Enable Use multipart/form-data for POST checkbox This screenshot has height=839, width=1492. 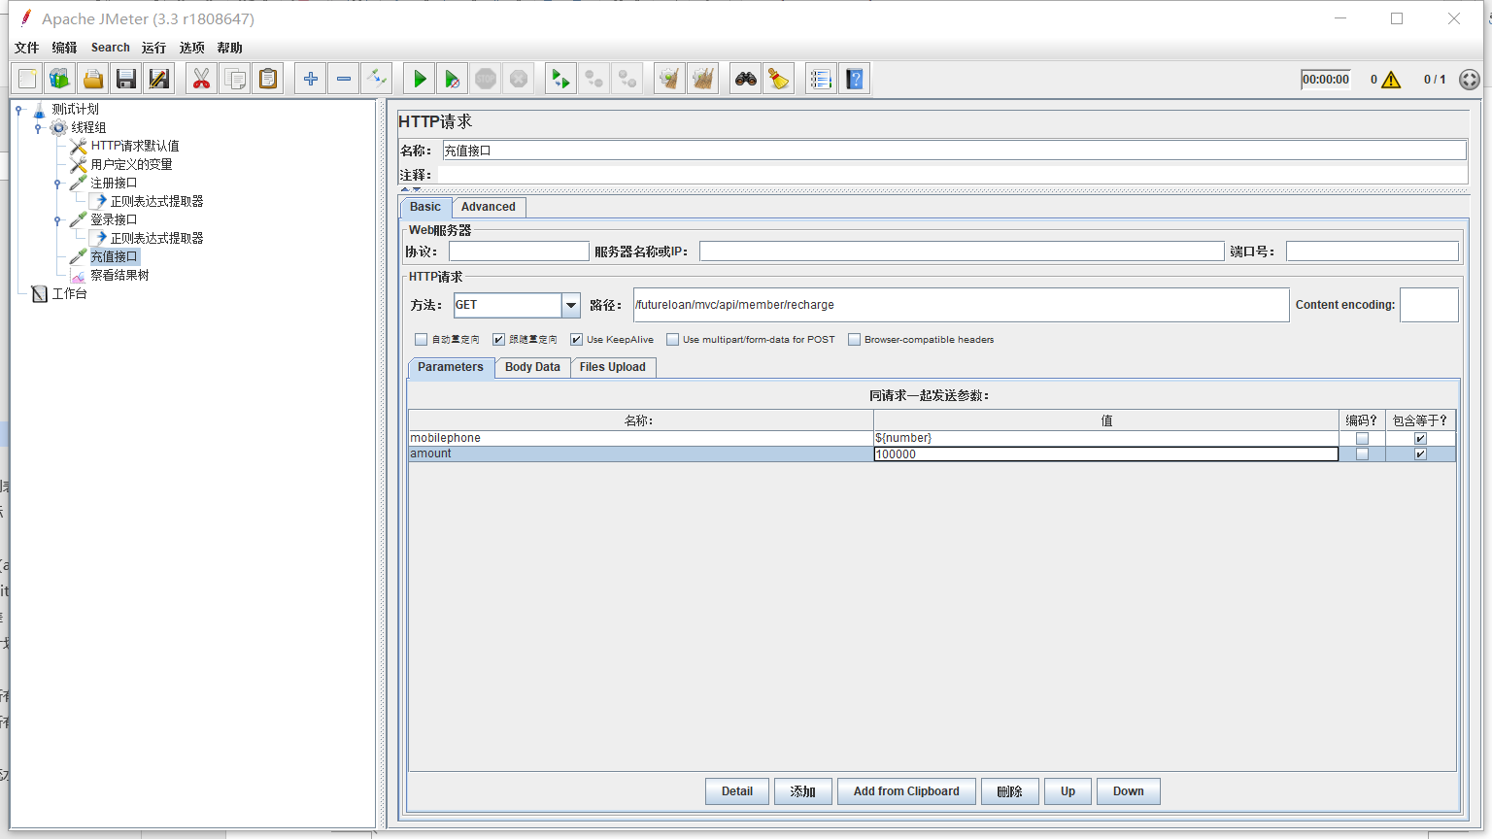point(672,340)
